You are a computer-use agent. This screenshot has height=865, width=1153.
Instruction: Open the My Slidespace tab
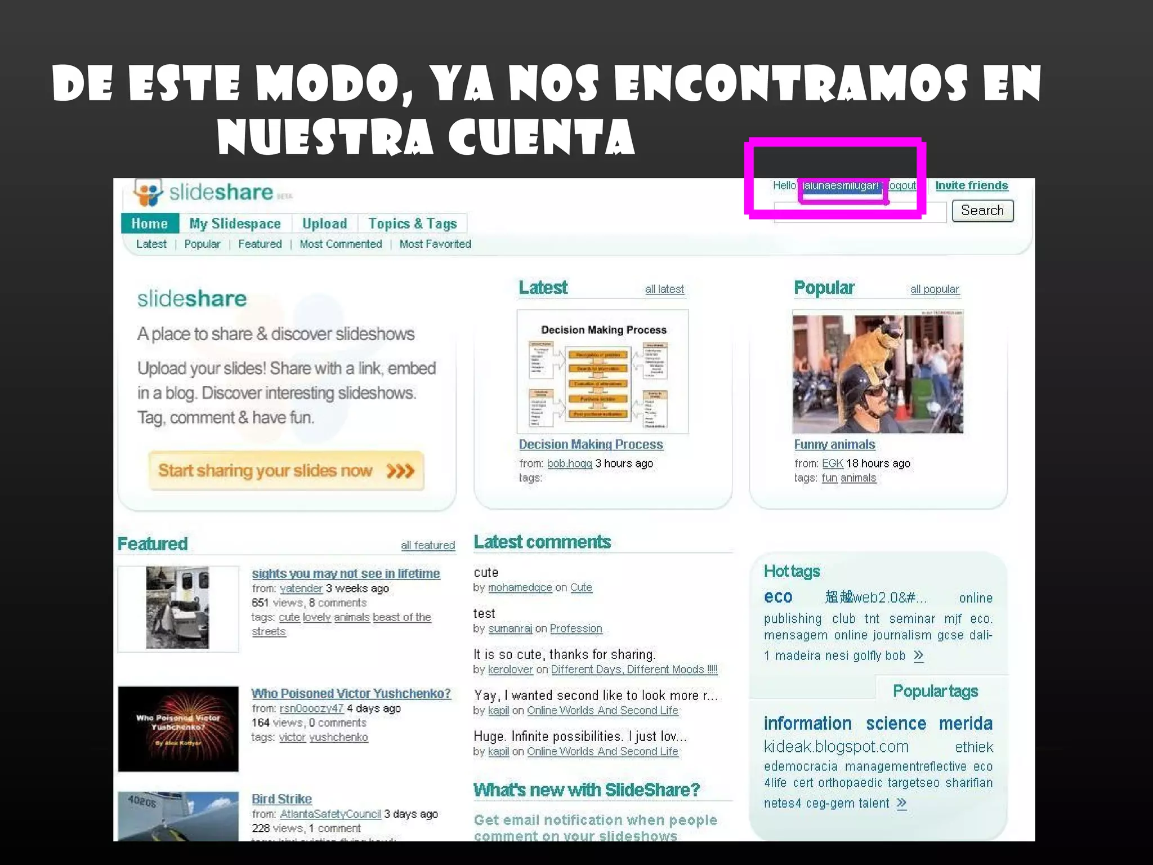[x=235, y=224]
